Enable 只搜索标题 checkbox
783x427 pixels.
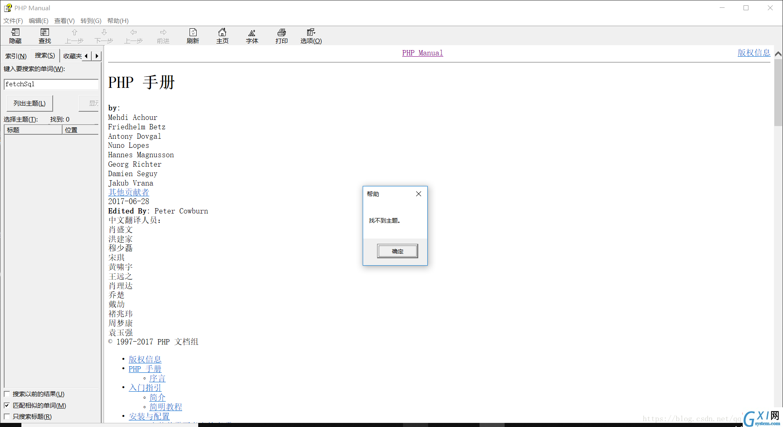[7, 416]
